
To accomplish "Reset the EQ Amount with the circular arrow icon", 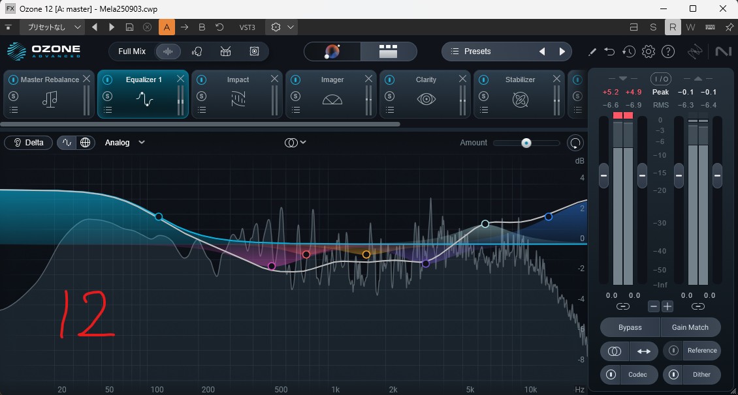I will (x=575, y=143).
